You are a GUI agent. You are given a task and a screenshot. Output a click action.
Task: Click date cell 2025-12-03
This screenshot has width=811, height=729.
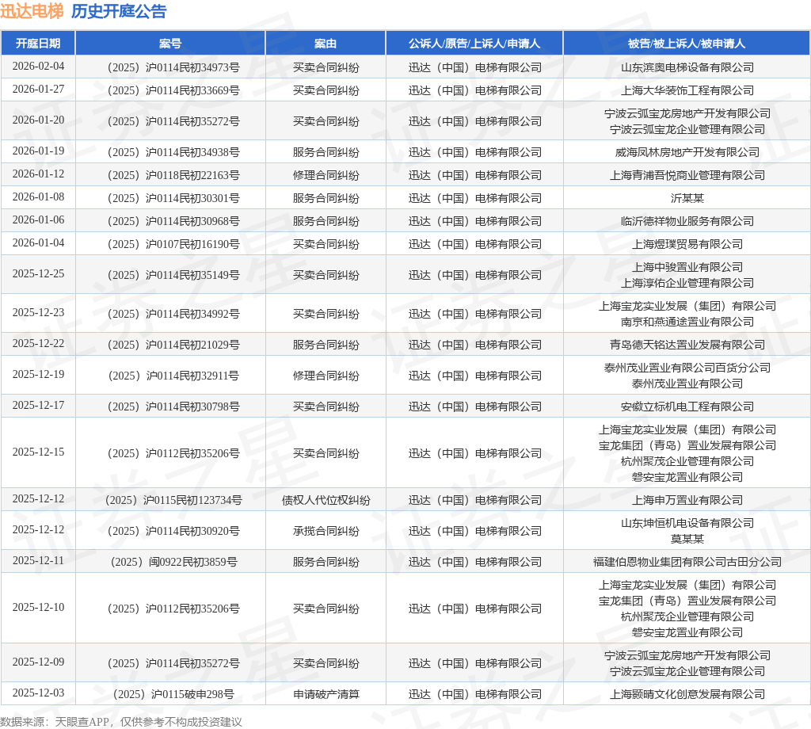pos(38,693)
